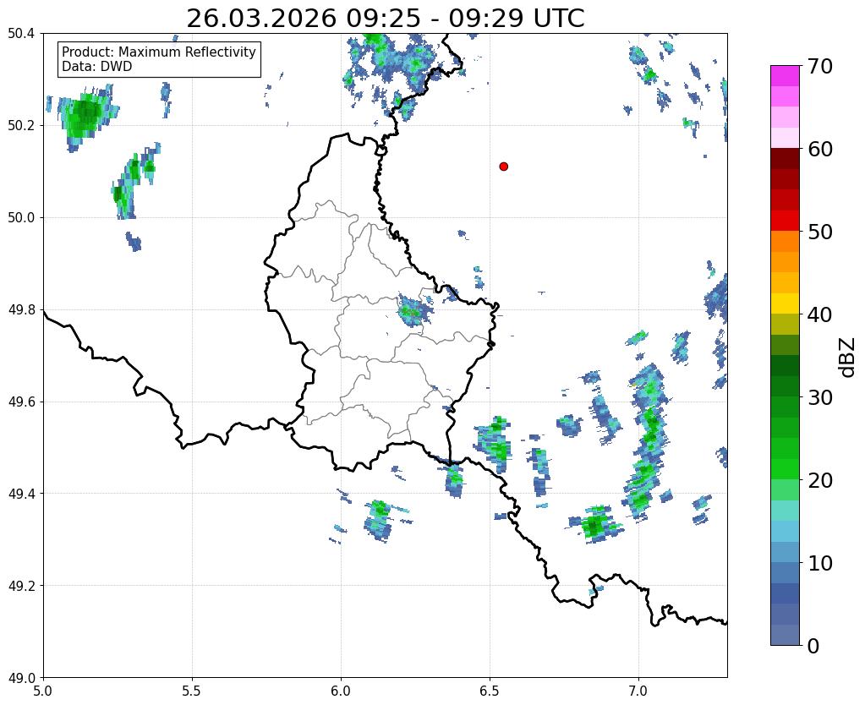
Task: Click the 'Data: DWD' label
Action: click(x=97, y=67)
